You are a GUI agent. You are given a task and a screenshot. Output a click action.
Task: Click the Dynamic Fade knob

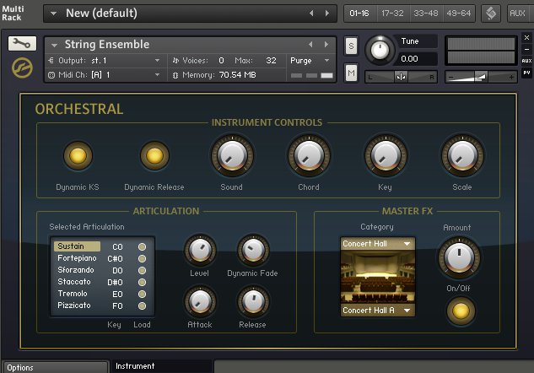click(253, 250)
